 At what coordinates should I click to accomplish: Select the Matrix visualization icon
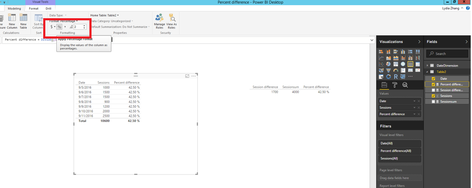(x=417, y=64)
